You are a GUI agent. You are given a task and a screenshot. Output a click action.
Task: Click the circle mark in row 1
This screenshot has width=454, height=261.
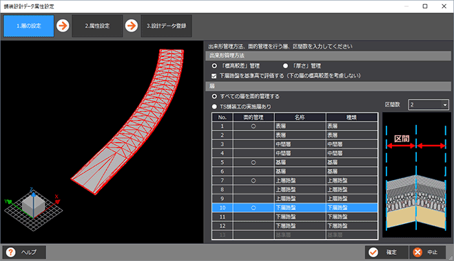[x=254, y=126]
